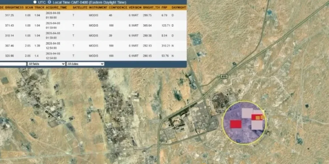Click the lower pale pink fire square
This screenshot has width=329, height=164.
click(257, 125)
